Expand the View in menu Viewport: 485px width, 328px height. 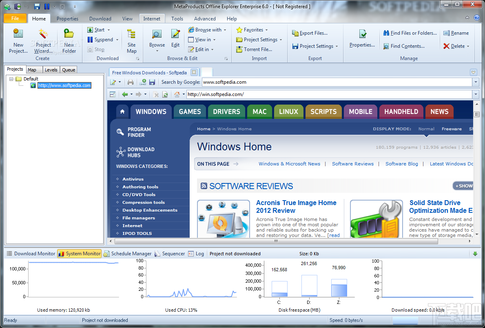pos(214,40)
